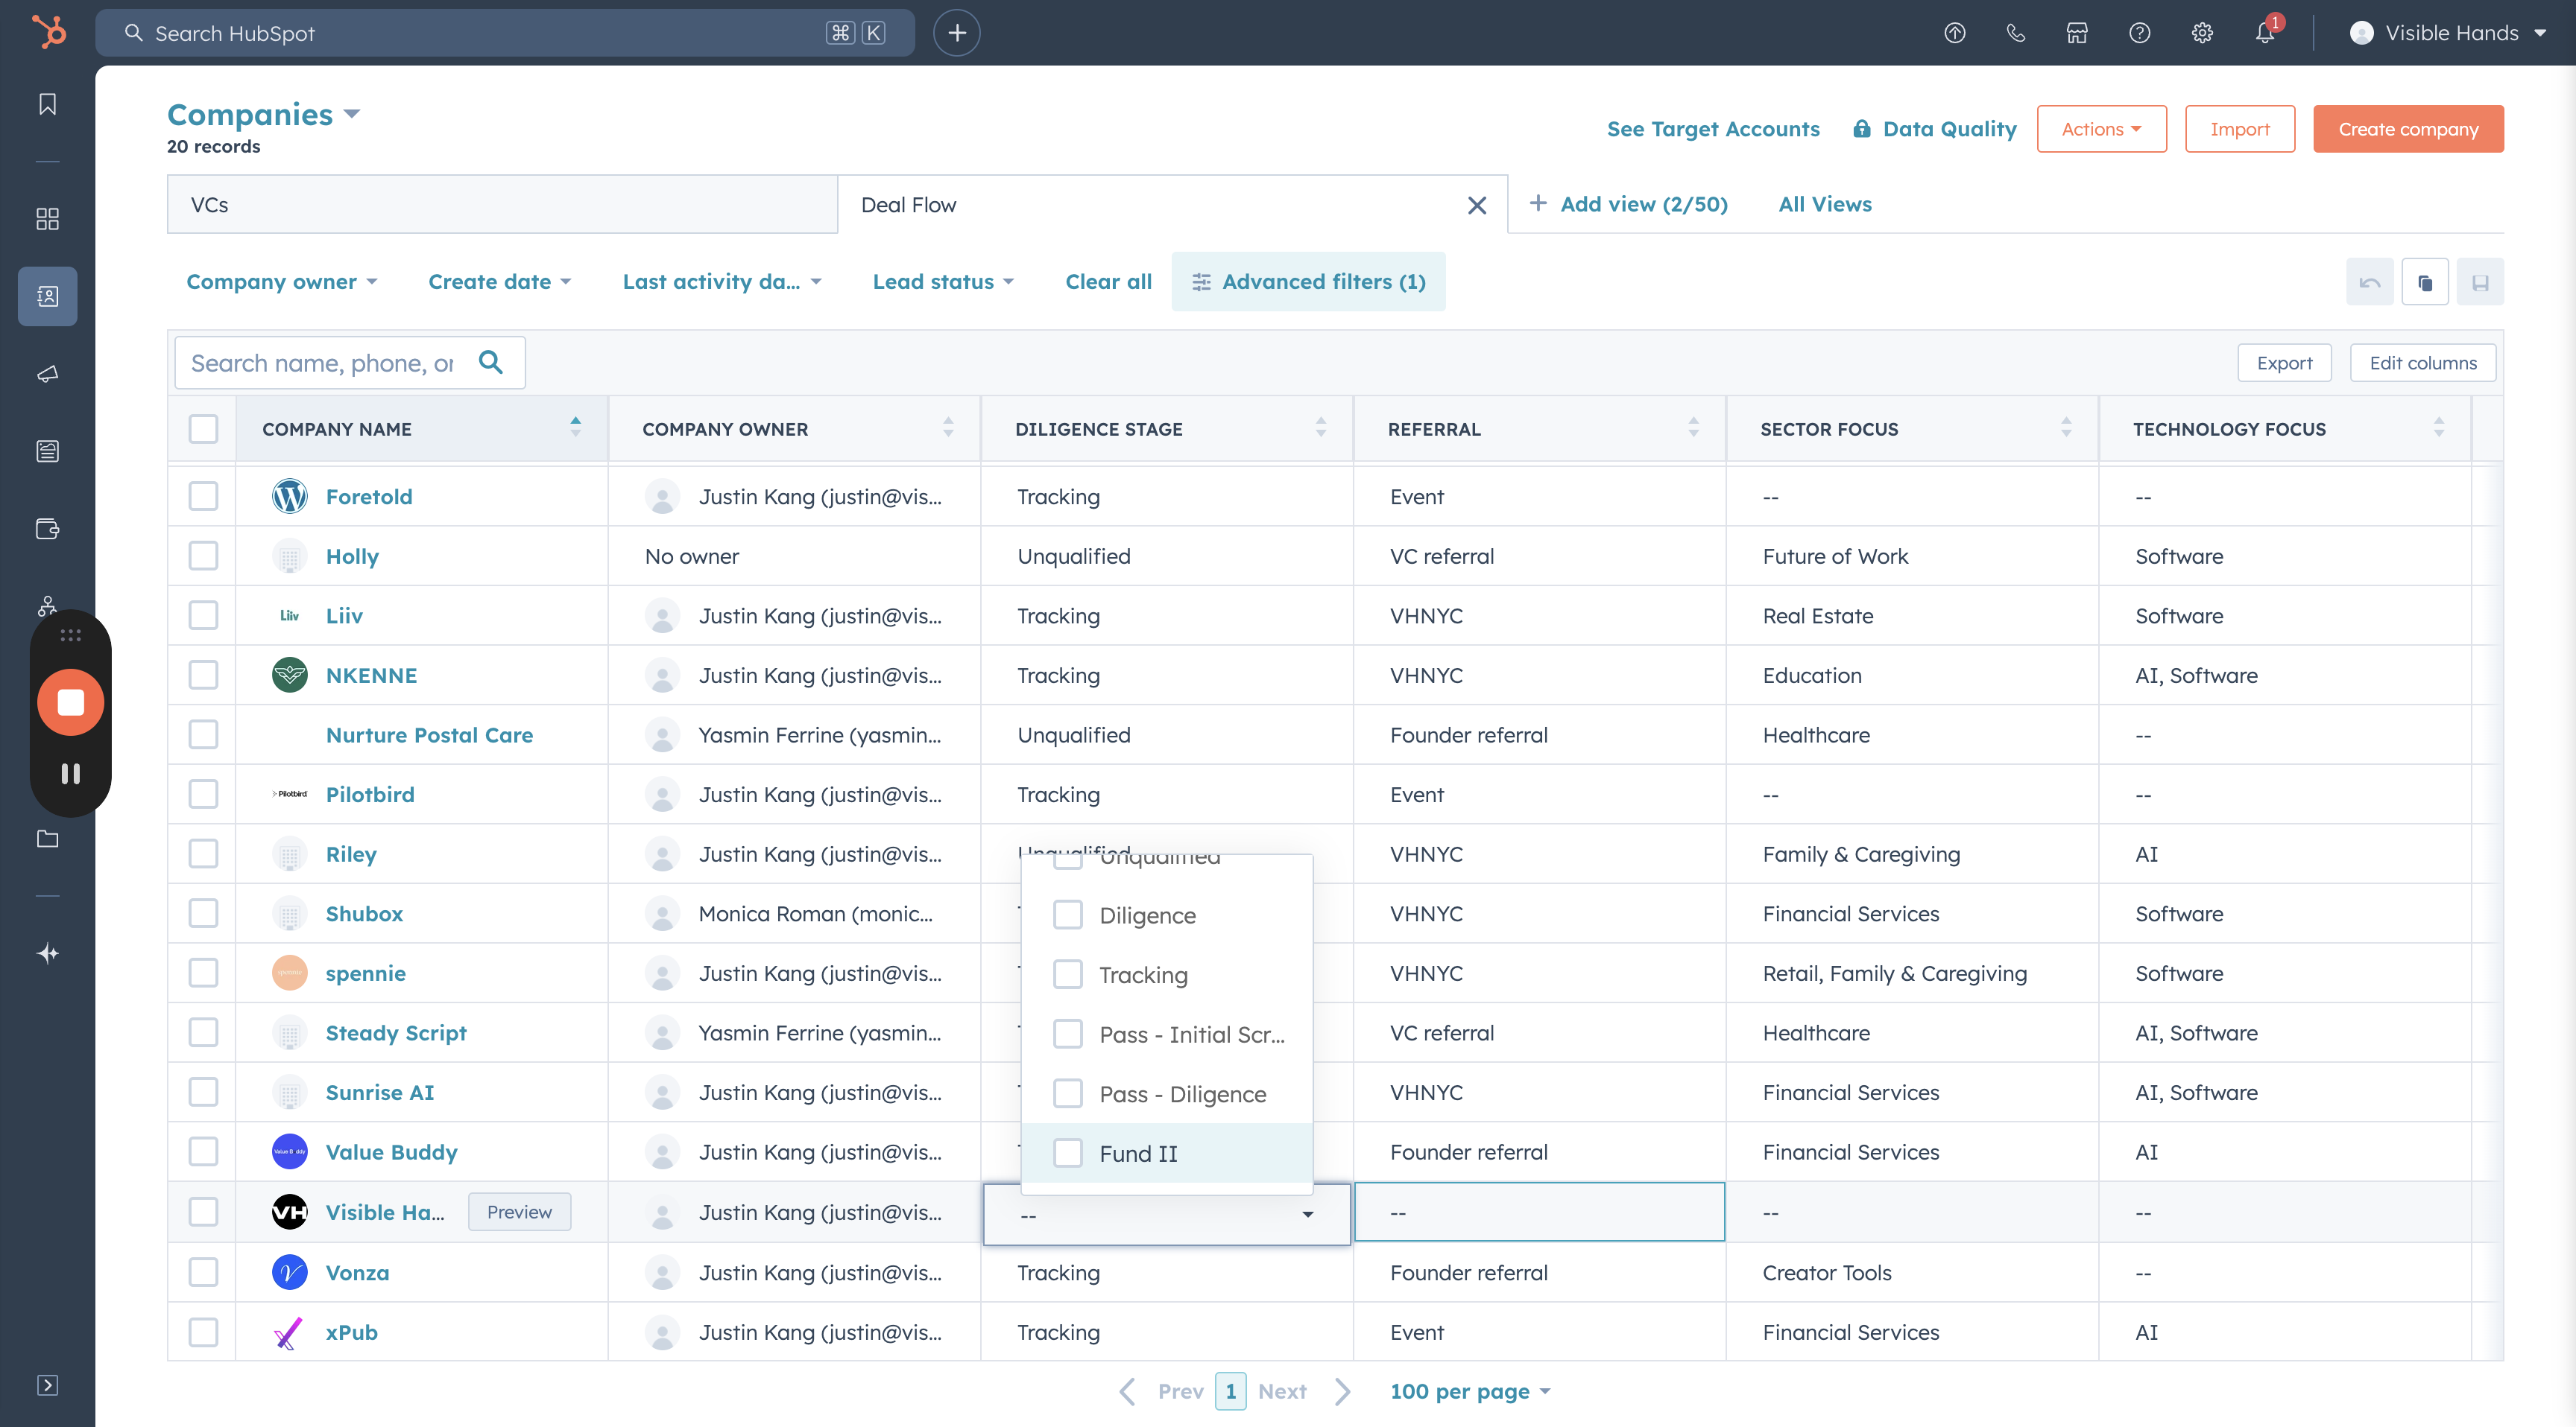Check the Fund II option
This screenshot has width=2576, height=1427.
click(1068, 1152)
